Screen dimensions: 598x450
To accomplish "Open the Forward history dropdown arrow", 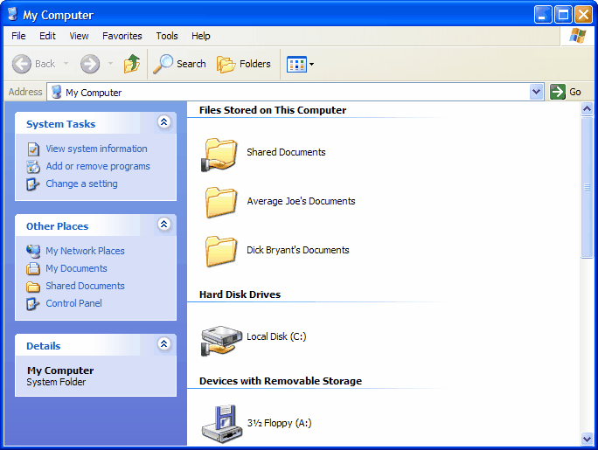I will 111,63.
